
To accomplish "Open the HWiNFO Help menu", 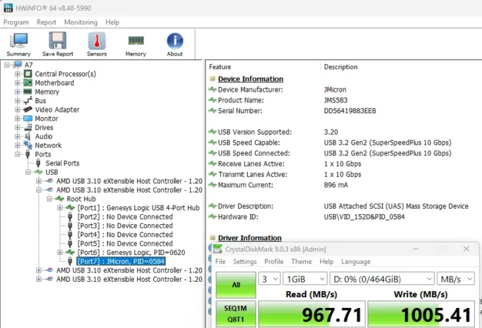I will coord(112,22).
